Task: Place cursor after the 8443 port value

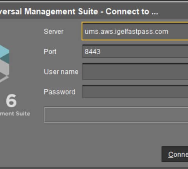Action: pos(101,52)
